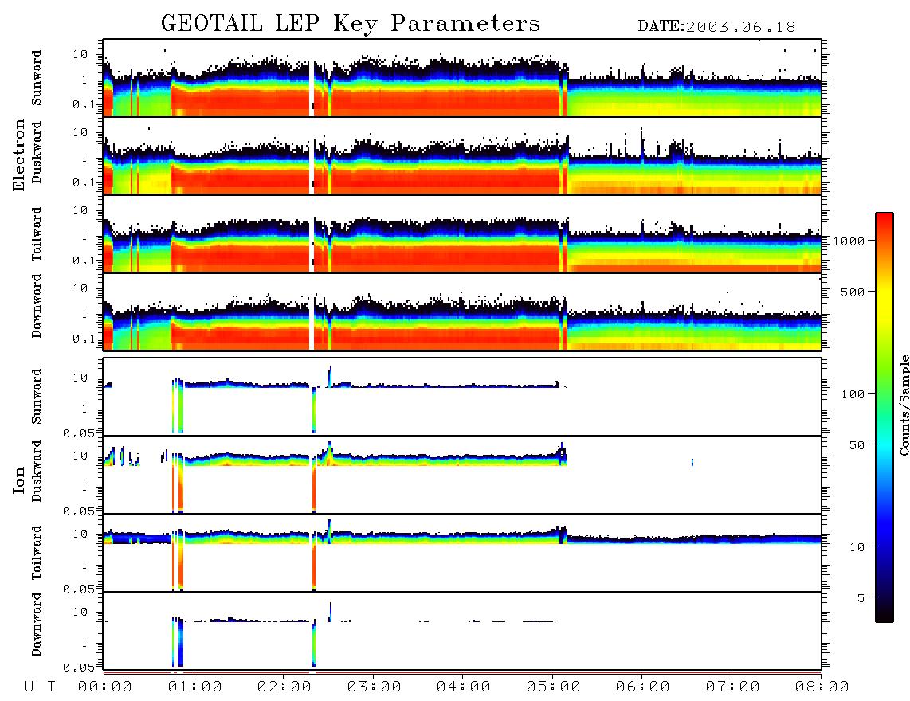910x701 pixels.
Task: Click the "Counts/Sample" color bar label
Action: coord(904,405)
